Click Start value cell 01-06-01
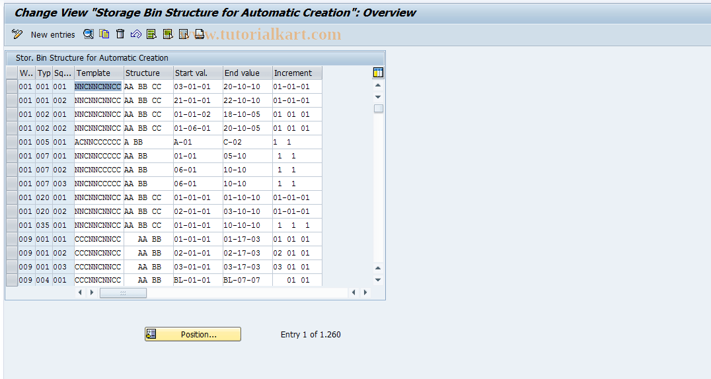The height and width of the screenshot is (379, 711). [198, 128]
